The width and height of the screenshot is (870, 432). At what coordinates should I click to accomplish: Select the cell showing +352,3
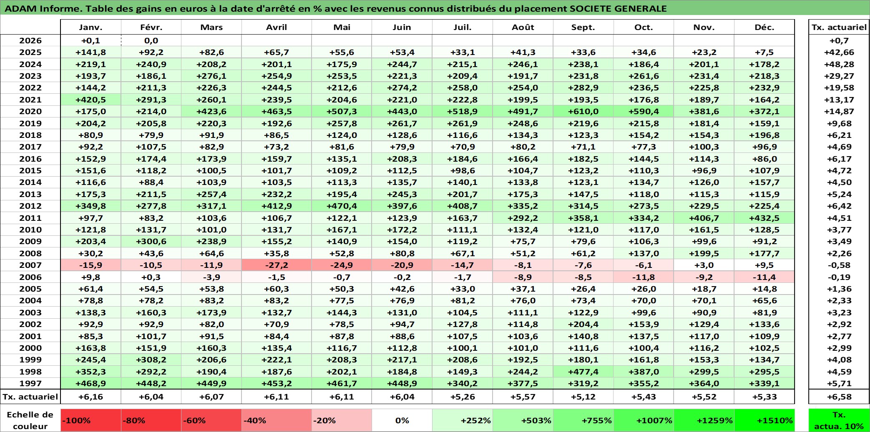point(91,372)
